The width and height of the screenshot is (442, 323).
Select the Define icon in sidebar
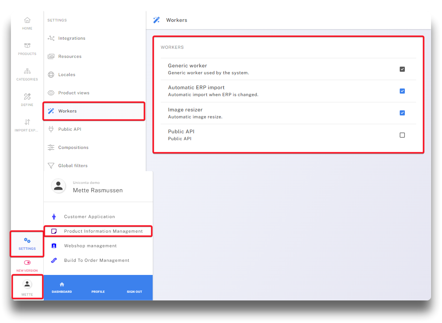click(27, 97)
